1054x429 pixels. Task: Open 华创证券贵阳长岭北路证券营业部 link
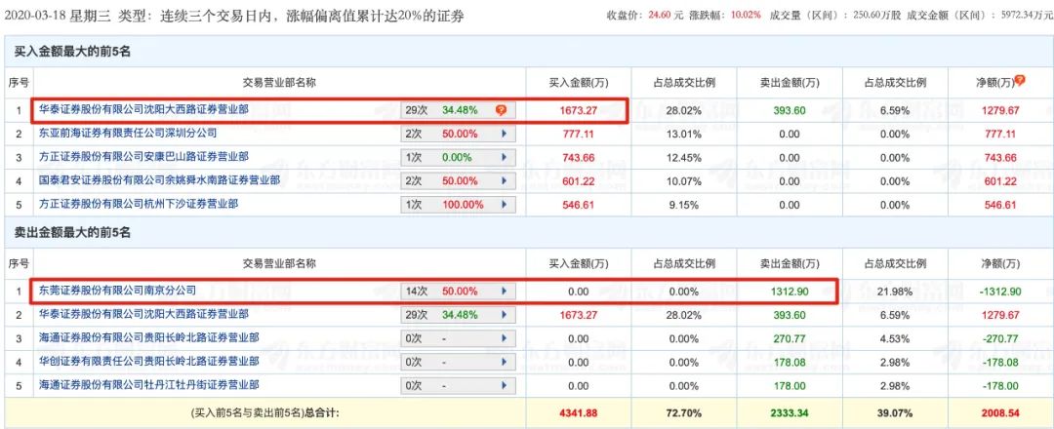click(x=148, y=361)
